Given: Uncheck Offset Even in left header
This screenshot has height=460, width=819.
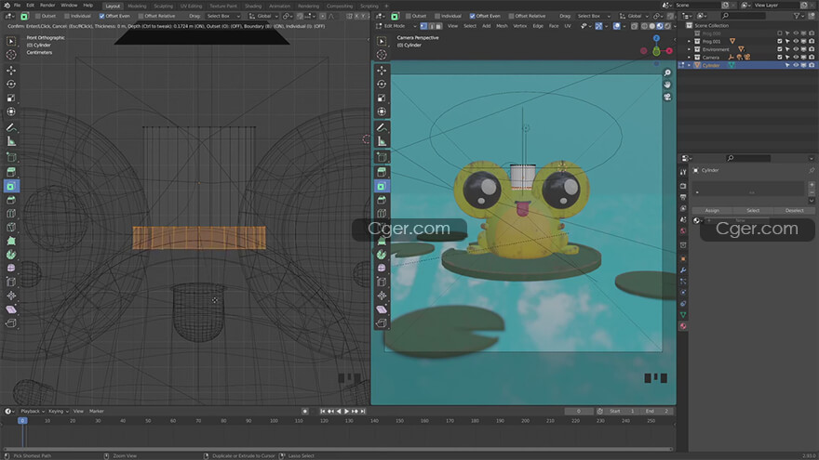Looking at the screenshot, I should coord(101,16).
